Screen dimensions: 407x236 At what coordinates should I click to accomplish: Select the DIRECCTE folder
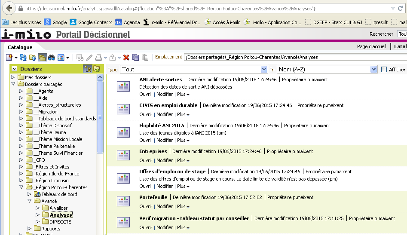click(60, 222)
